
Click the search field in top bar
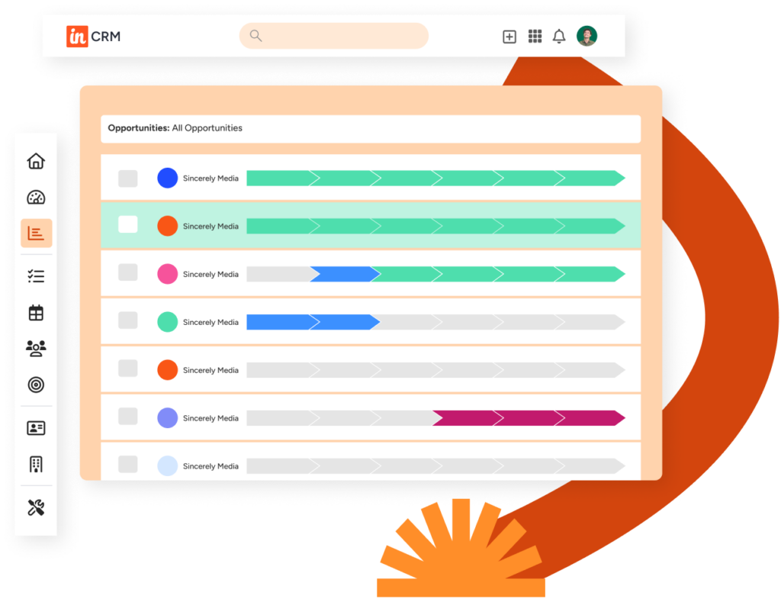(334, 36)
